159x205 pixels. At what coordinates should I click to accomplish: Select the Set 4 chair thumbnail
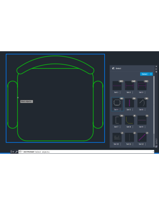[117, 103]
